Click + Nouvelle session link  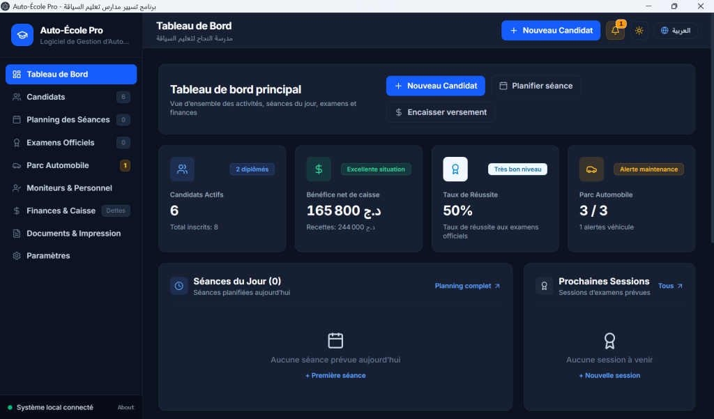(609, 375)
